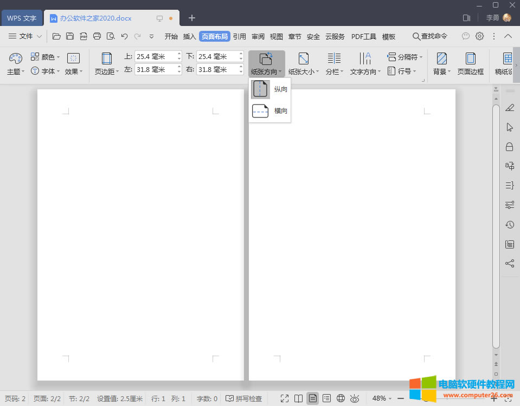The height and width of the screenshot is (406, 520).
Task: Click the undo arrow icon
Action: point(124,36)
